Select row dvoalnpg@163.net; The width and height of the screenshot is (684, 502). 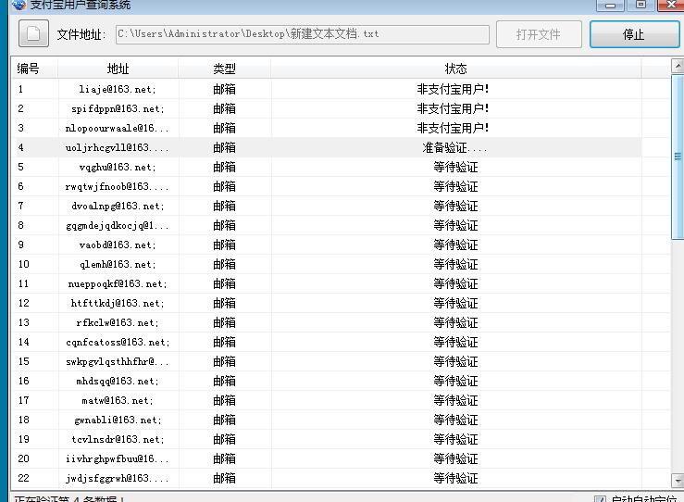[x=327, y=206]
